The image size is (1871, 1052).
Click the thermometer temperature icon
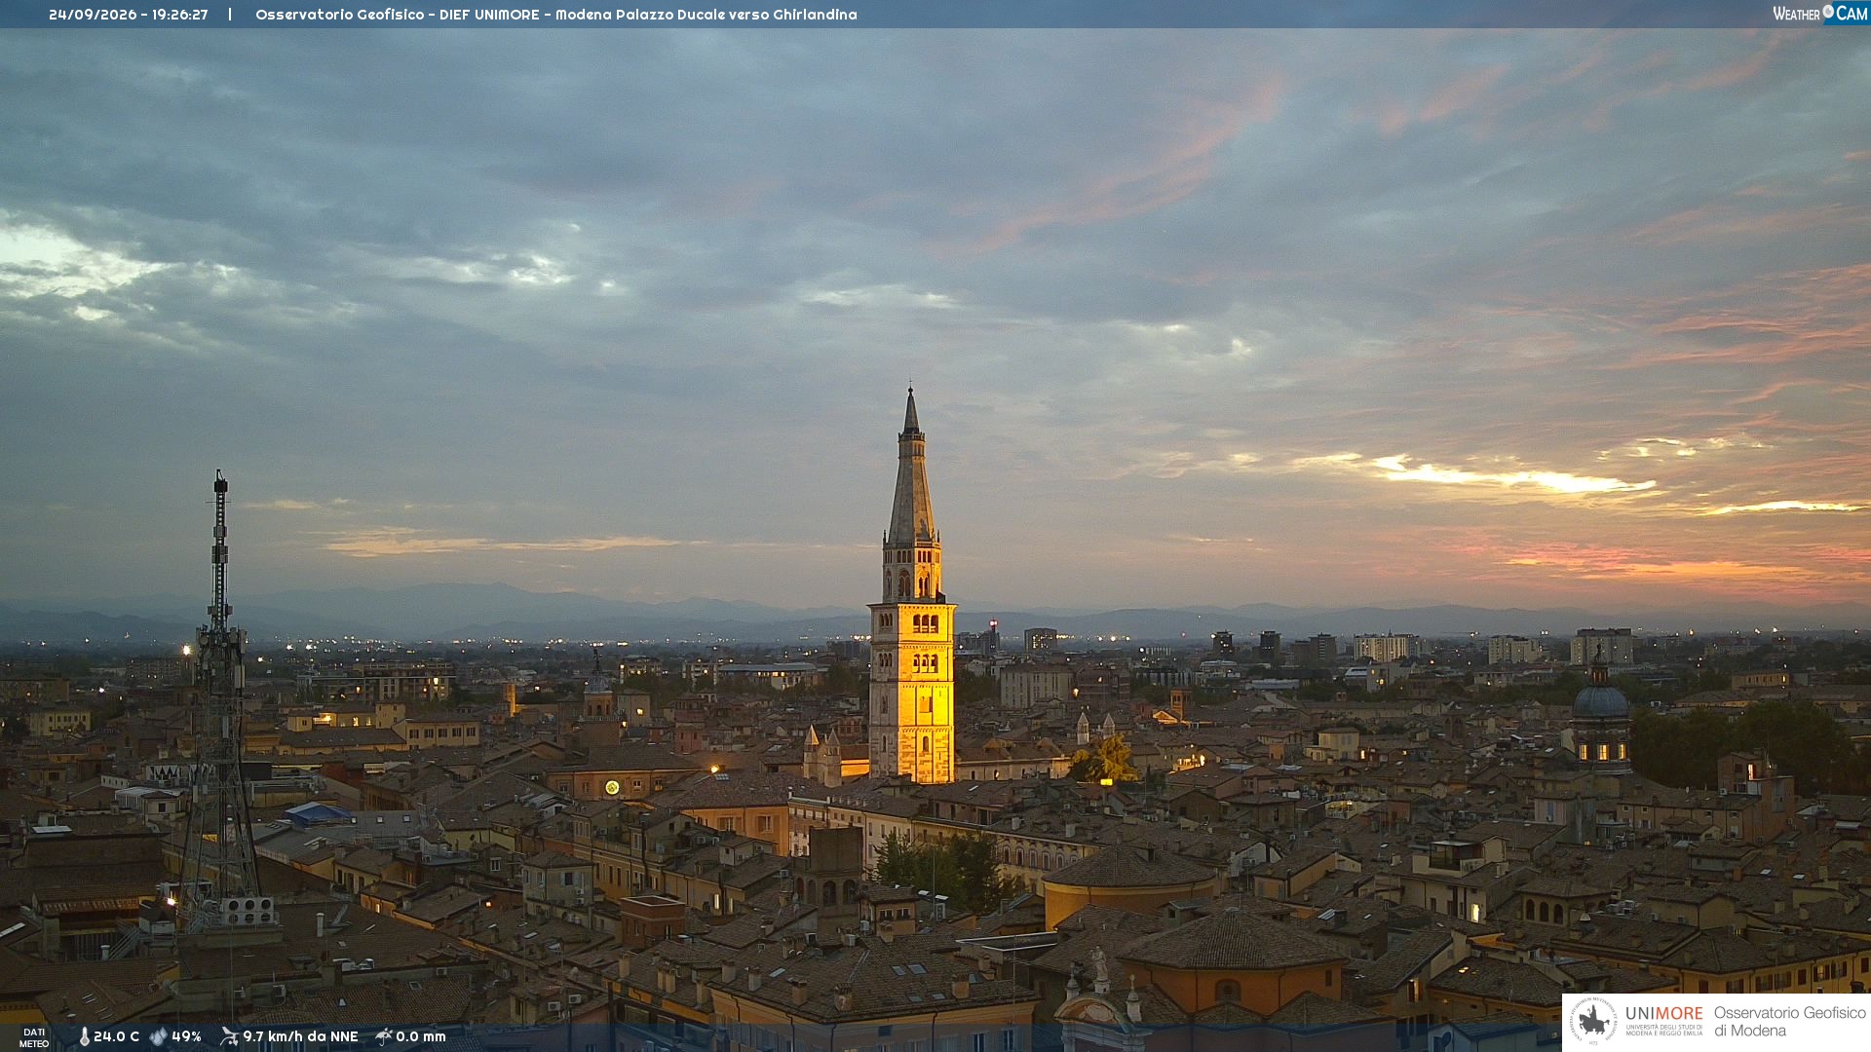click(84, 1037)
